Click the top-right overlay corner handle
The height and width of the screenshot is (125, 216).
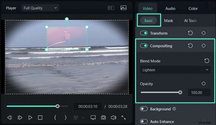point(87,27)
